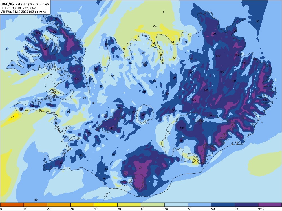The height and width of the screenshot is (211, 282).
Task: Click the '59' humidity value on Snæfellsnes peninsula
Action: point(40,111)
